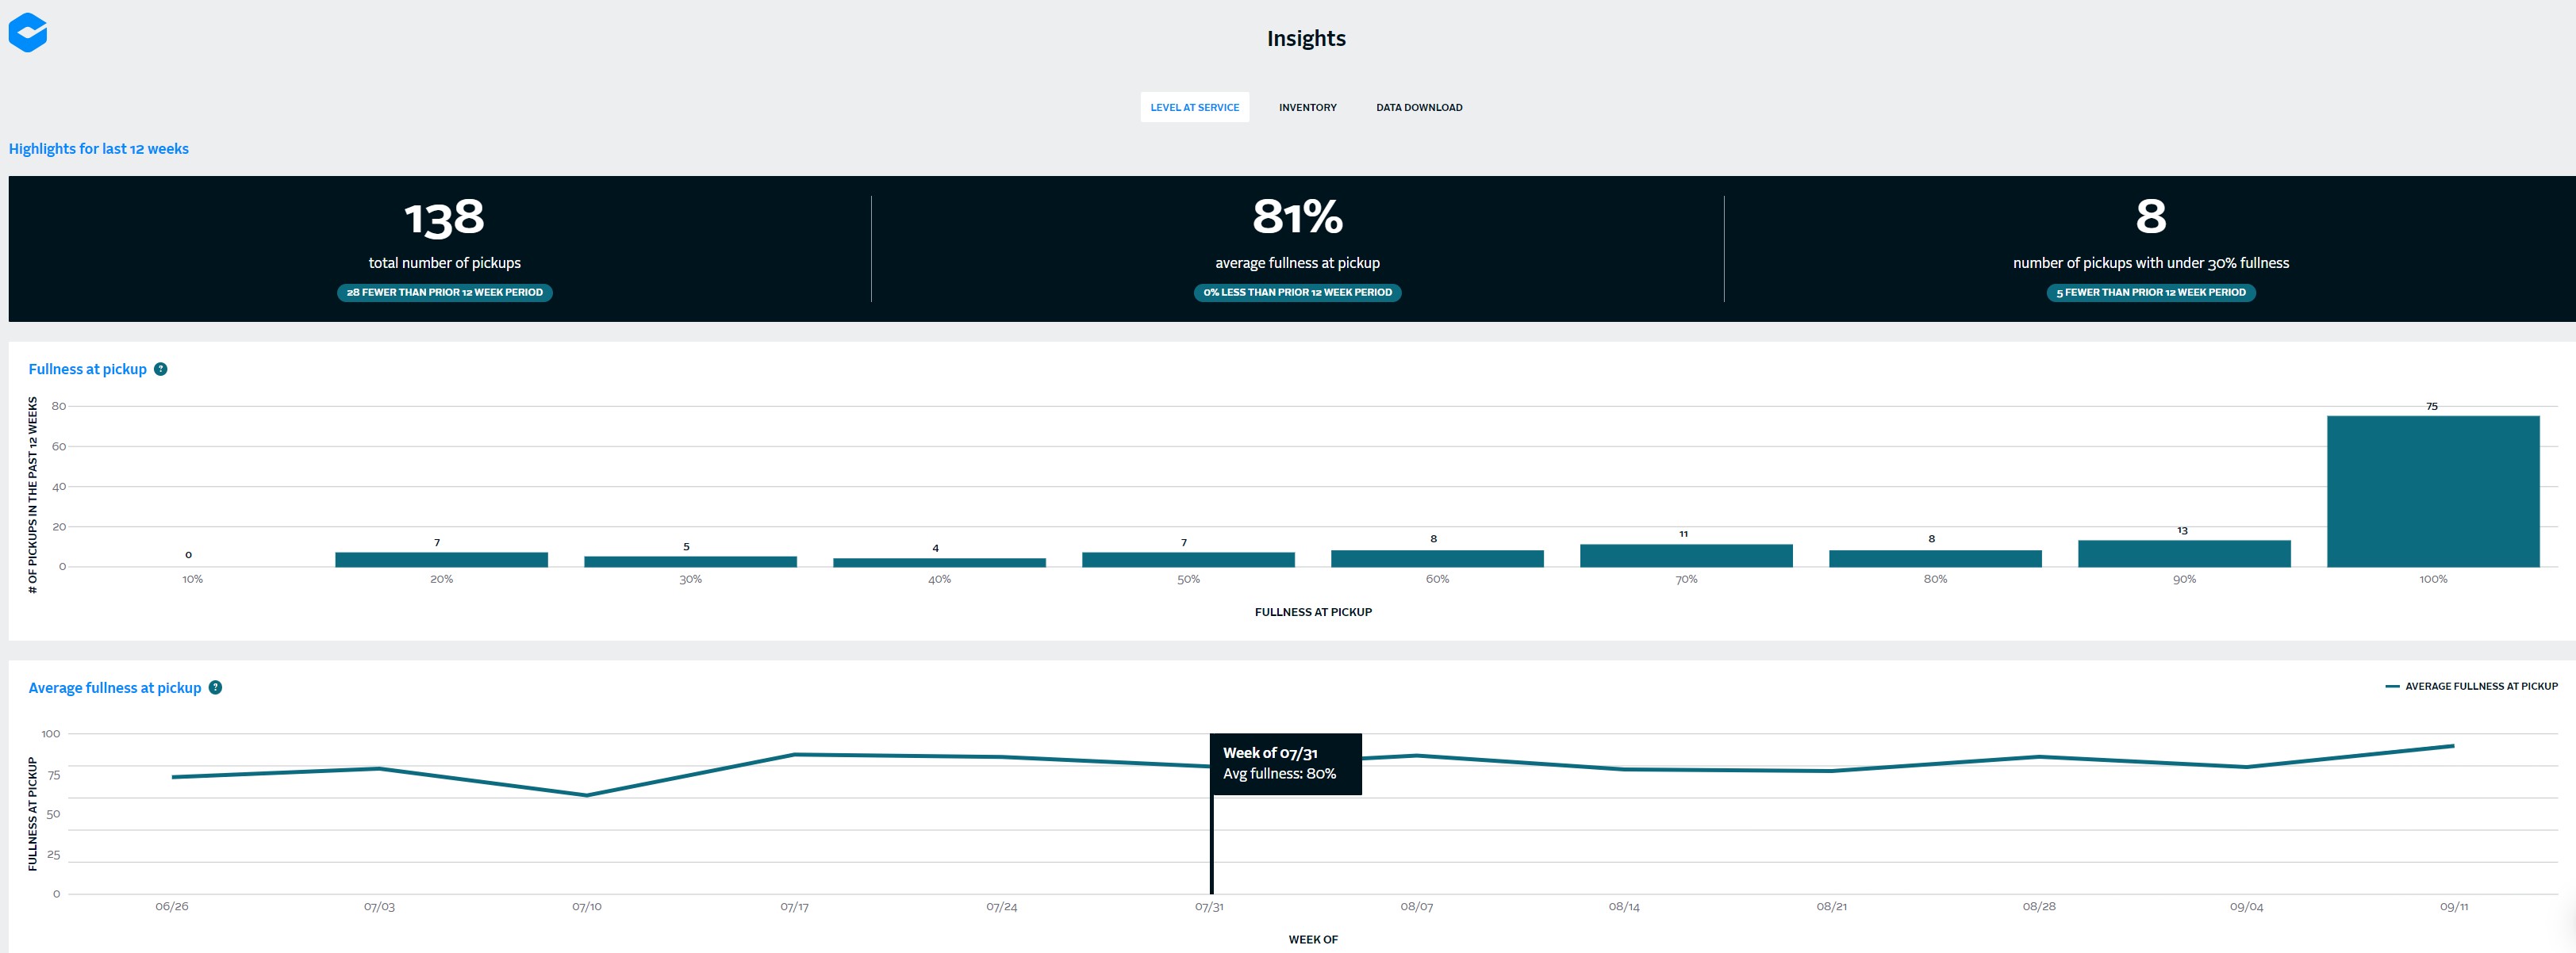Go to Data Download tab
The height and width of the screenshot is (953, 2576).
point(1418,107)
